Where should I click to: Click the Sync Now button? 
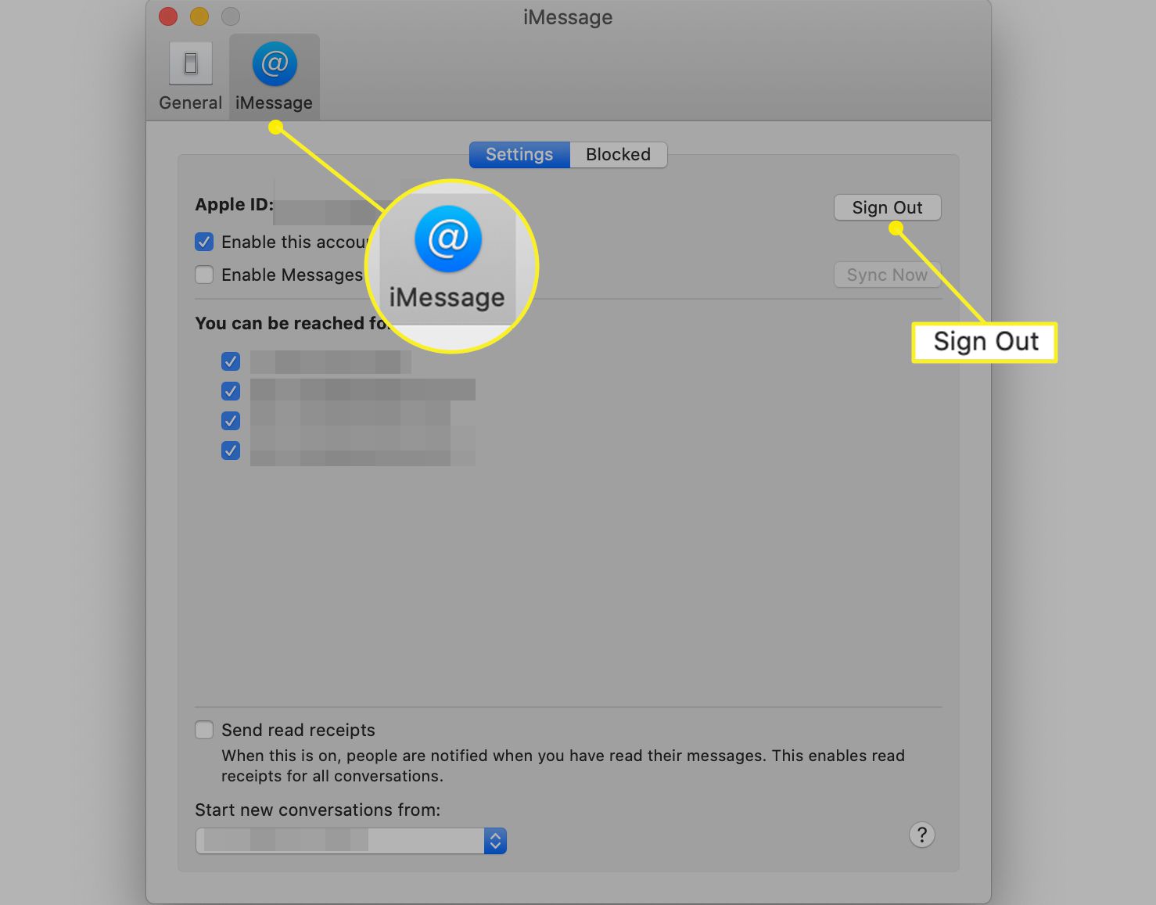tap(887, 275)
